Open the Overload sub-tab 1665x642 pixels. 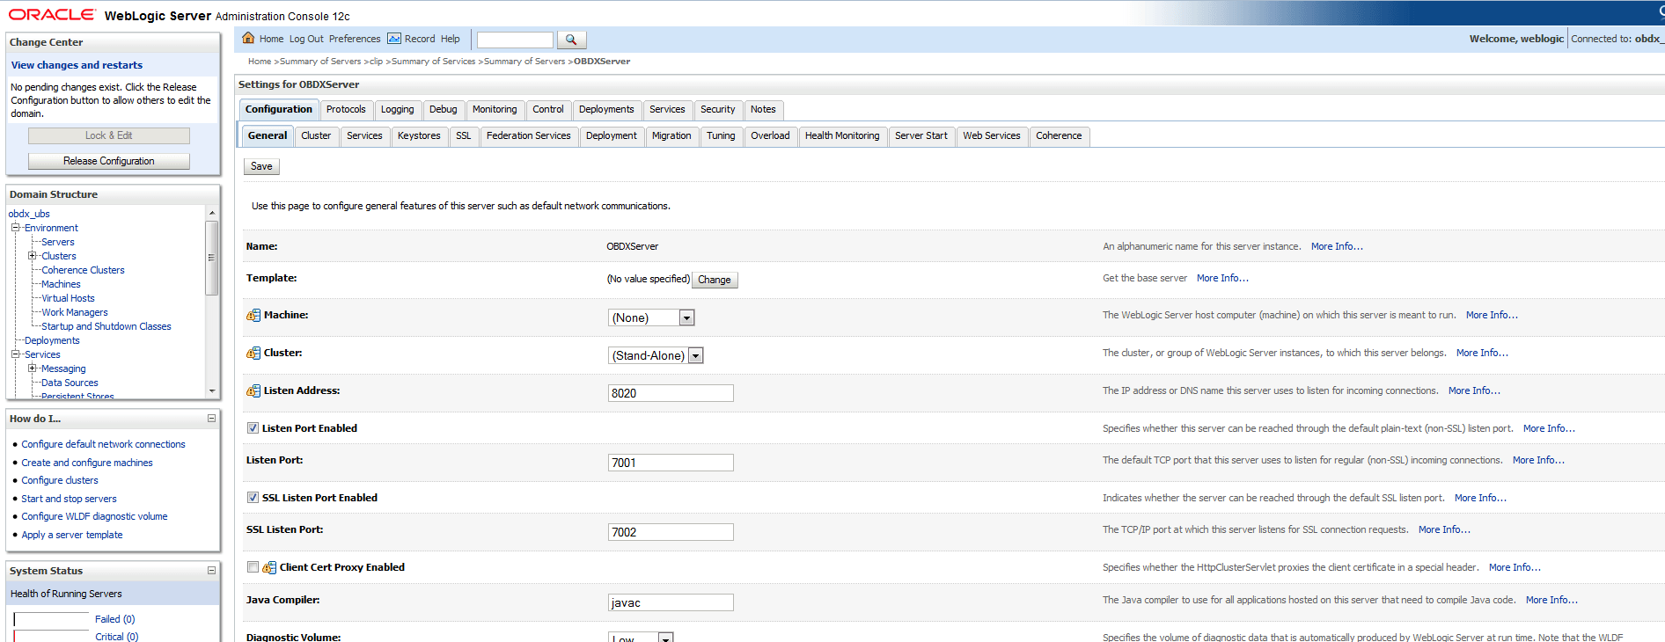[770, 135]
